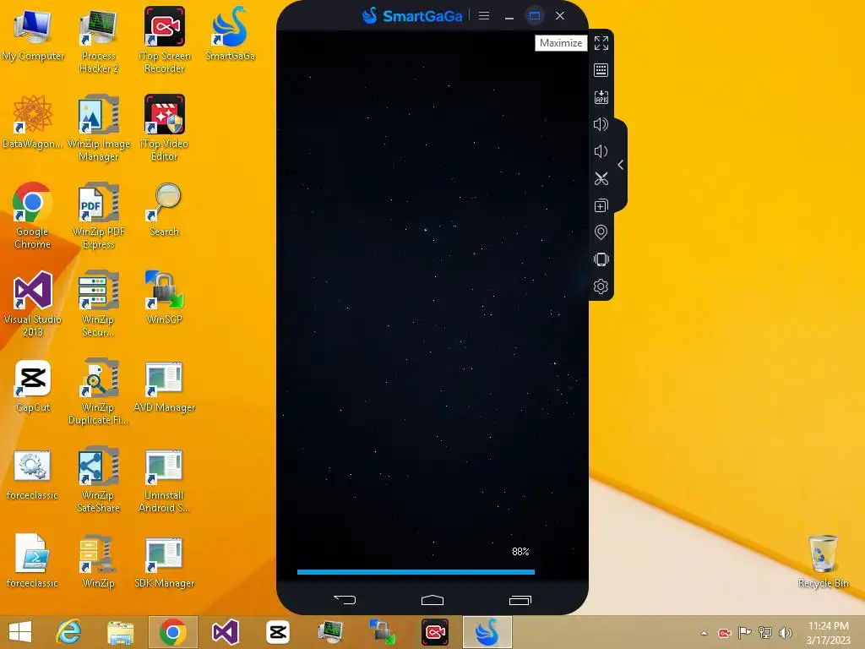Image resolution: width=865 pixels, height=649 pixels.
Task: Raise emulator volume with upper speaker icon
Action: (x=601, y=124)
